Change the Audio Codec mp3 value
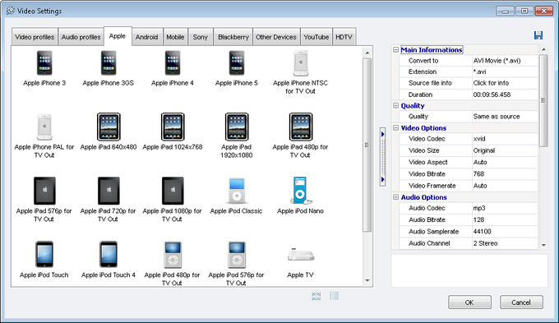This screenshot has height=323, width=559. [505, 208]
